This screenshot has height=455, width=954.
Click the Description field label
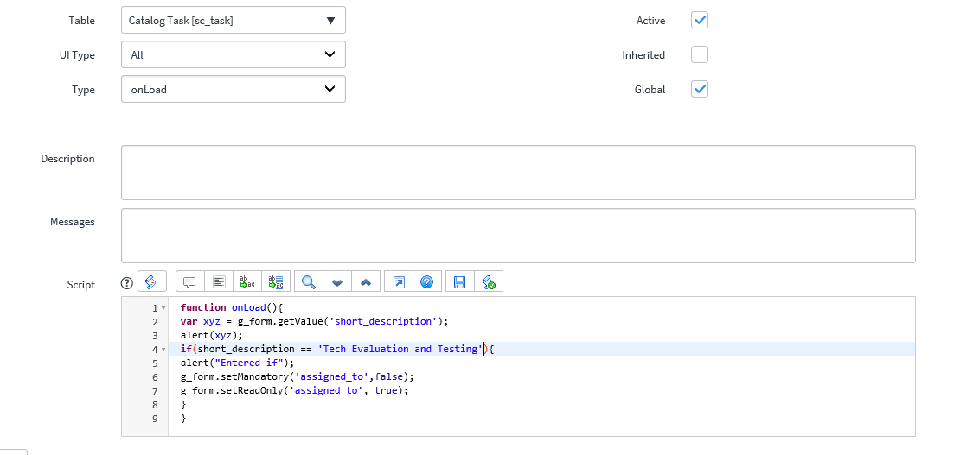point(67,159)
